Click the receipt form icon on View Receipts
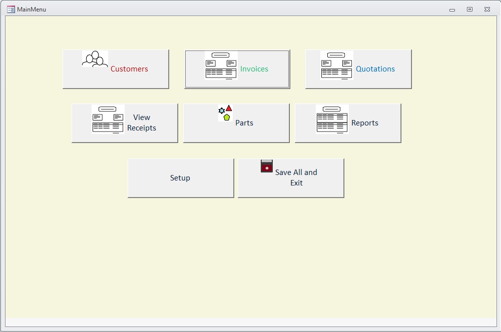Screen dimensions: 501x332 coord(108,119)
